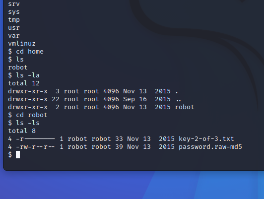Click robot directory name in ls -la output
The width and height of the screenshot is (264, 199).
pyautogui.click(x=185, y=107)
